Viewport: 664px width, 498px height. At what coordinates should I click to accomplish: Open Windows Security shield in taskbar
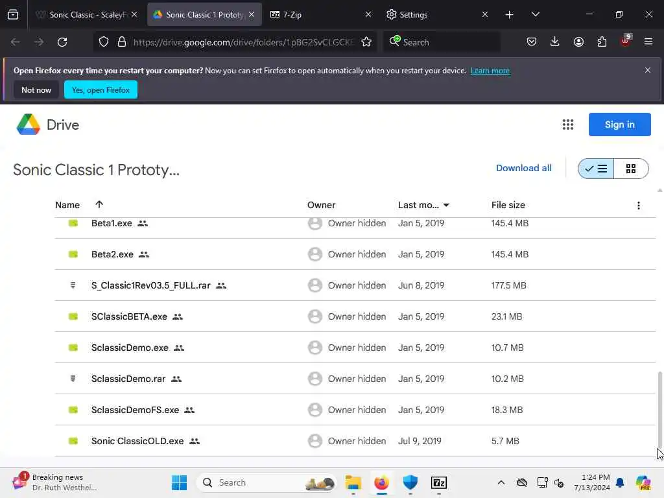tap(410, 482)
